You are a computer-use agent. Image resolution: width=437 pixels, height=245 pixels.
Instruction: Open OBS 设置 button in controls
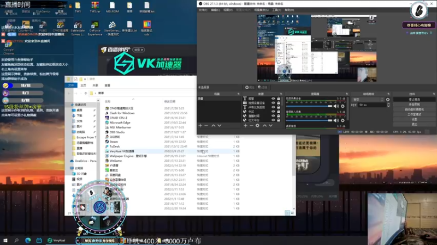(x=414, y=119)
